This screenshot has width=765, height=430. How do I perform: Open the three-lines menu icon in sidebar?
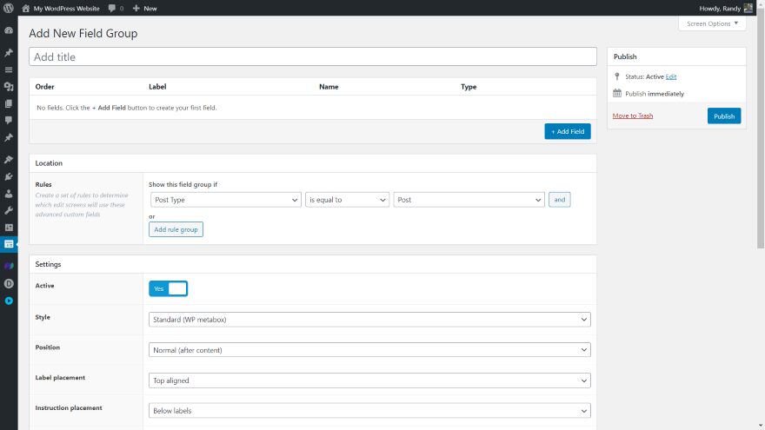[9, 69]
